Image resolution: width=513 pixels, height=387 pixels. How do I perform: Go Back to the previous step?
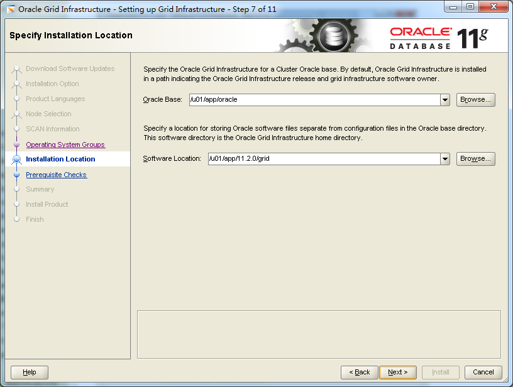(x=359, y=373)
